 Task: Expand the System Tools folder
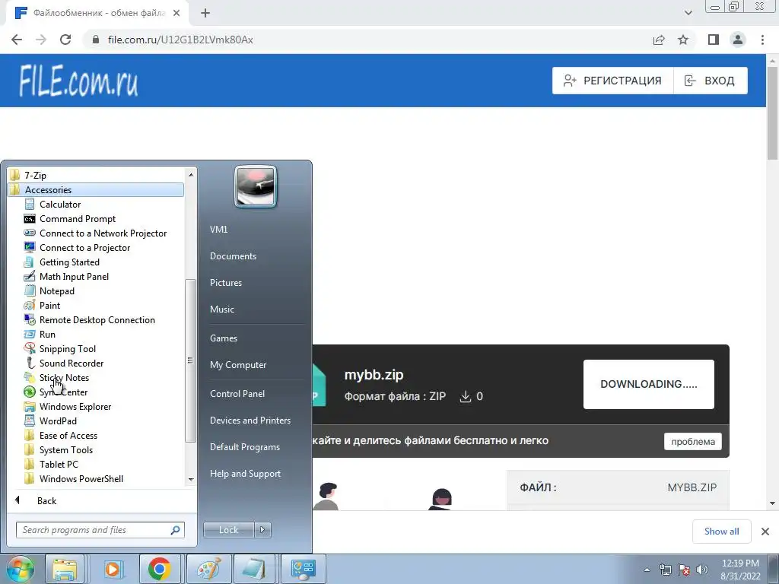(x=66, y=449)
